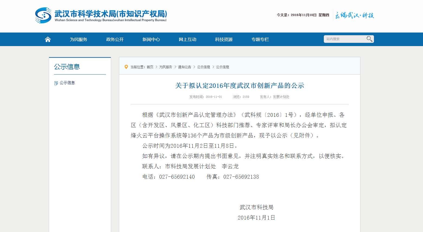Focus the 站内搜索 search field
423x232 pixels.
tap(345, 39)
